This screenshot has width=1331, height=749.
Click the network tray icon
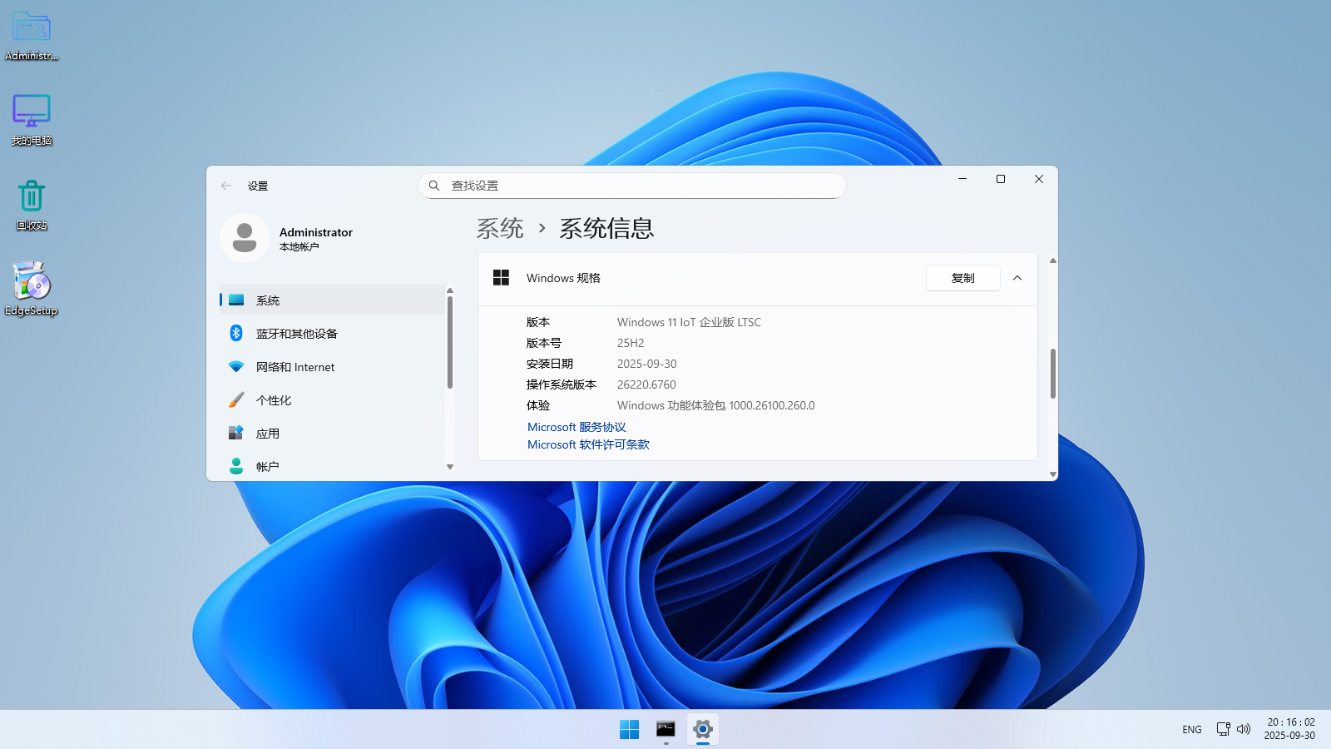click(x=1223, y=729)
